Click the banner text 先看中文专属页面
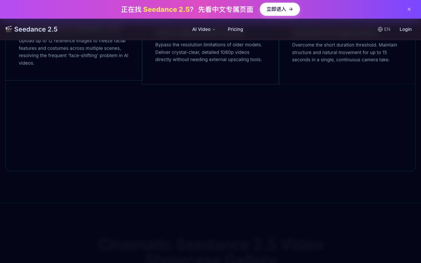 coord(226,10)
